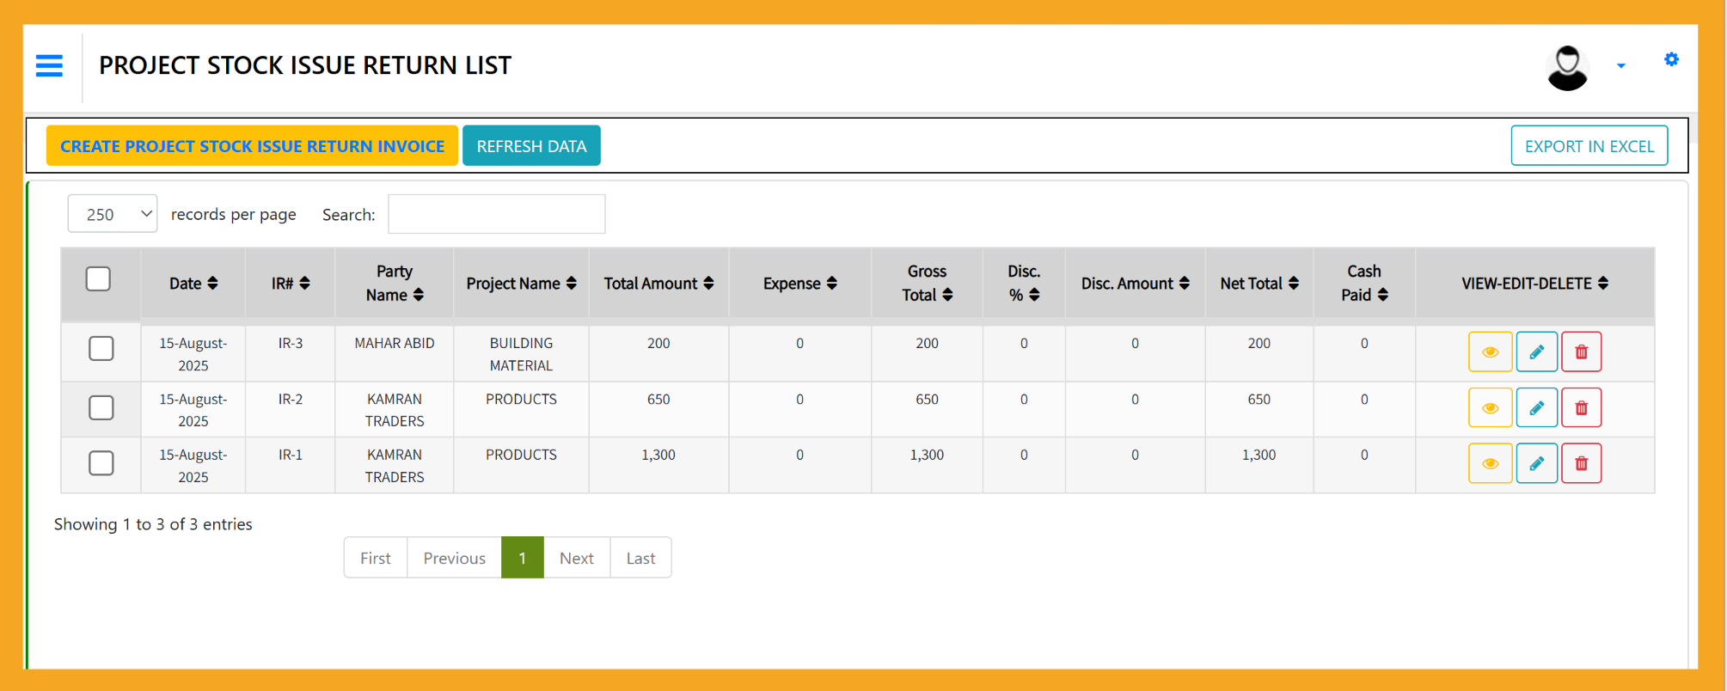Viewport: 1727px width, 691px height.
Task: Go to the Next page
Action: pos(576,558)
